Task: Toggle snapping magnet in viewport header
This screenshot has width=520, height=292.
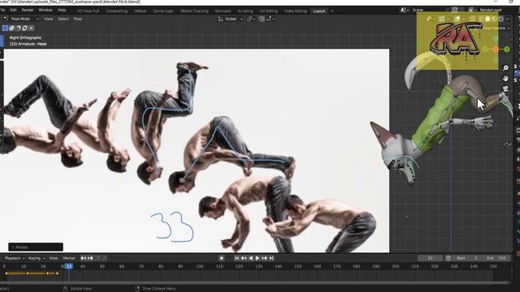Action: point(262,19)
